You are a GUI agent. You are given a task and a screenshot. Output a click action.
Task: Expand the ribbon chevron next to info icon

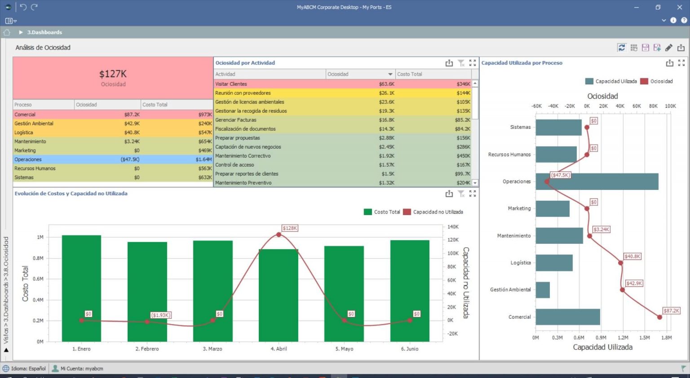(x=664, y=20)
